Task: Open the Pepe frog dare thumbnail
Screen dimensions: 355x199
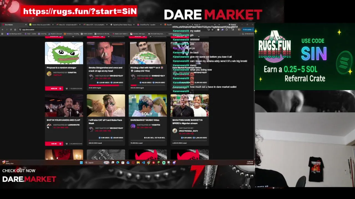Action: point(64,53)
